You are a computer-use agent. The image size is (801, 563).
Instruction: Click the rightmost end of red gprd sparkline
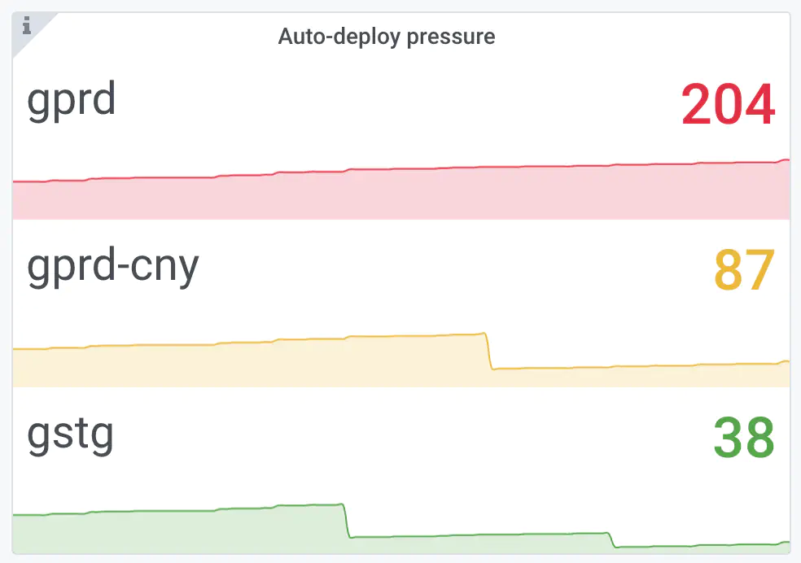pyautogui.click(x=788, y=160)
